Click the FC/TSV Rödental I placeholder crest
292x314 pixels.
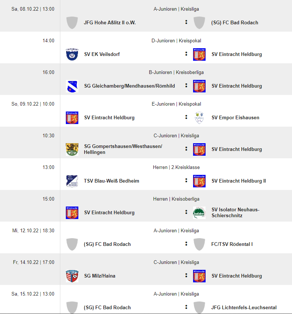pyautogui.click(x=199, y=244)
